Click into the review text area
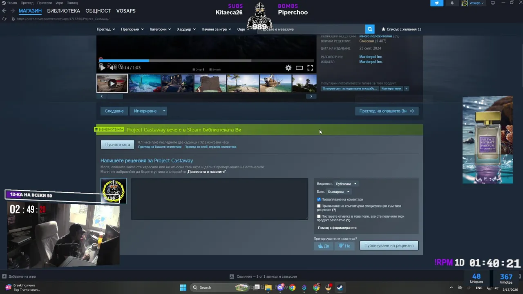This screenshot has height=294, width=523. point(219,199)
